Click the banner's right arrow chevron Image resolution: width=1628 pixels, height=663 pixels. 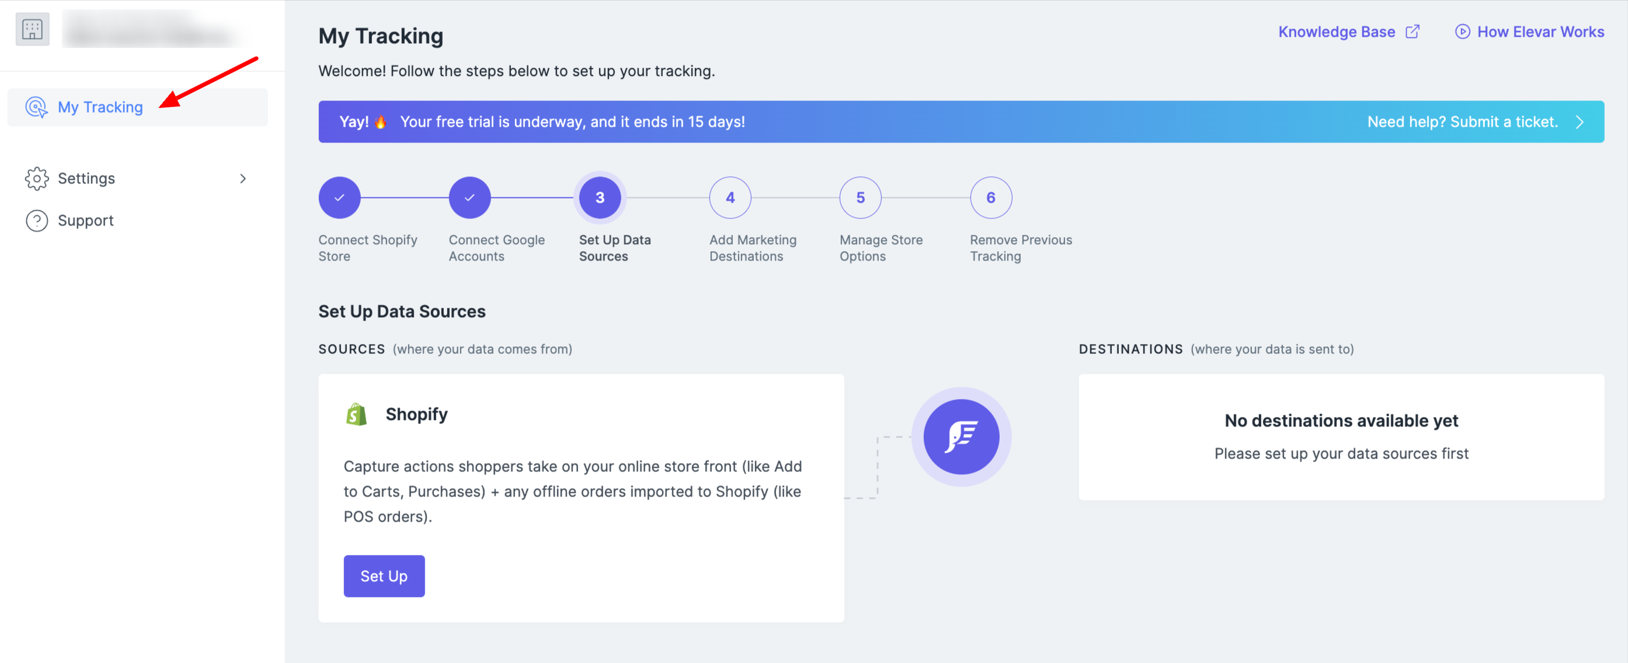(x=1580, y=122)
